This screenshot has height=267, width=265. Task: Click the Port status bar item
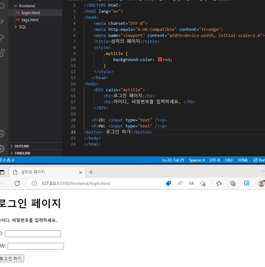click(259, 160)
